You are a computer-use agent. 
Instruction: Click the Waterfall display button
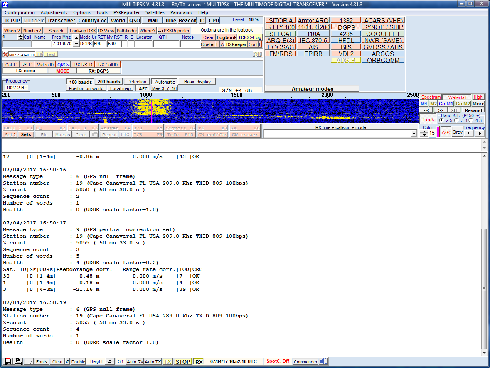[x=457, y=97]
